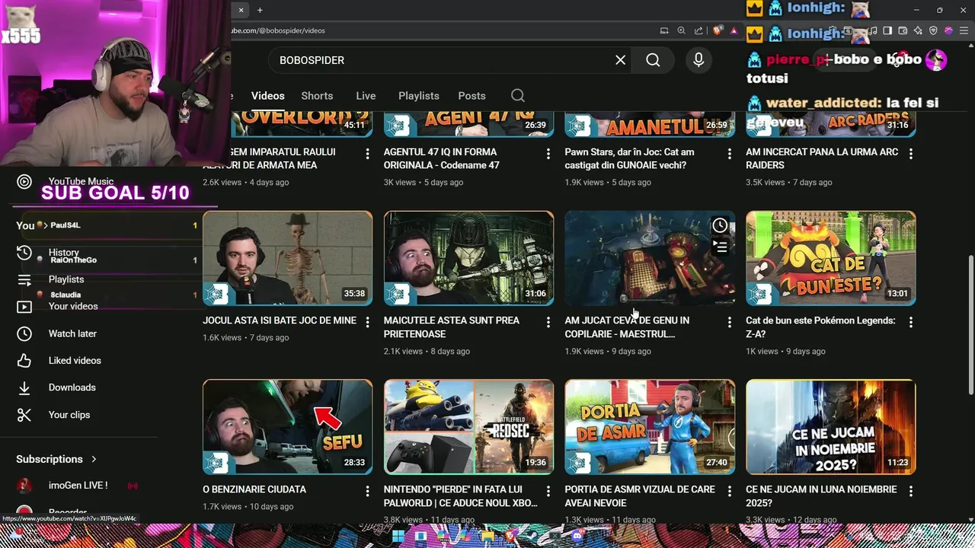Image resolution: width=975 pixels, height=548 pixels.
Task: Click the magnifier button beside BOBOSPIDER query
Action: [x=653, y=60]
